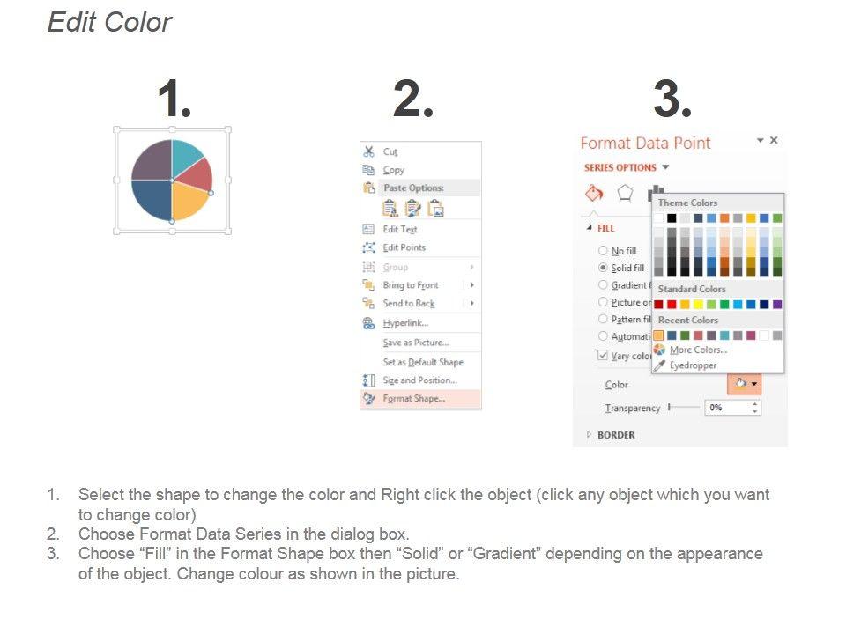The width and height of the screenshot is (846, 634).
Task: Choose Format Shape from context menu
Action: [x=413, y=399]
